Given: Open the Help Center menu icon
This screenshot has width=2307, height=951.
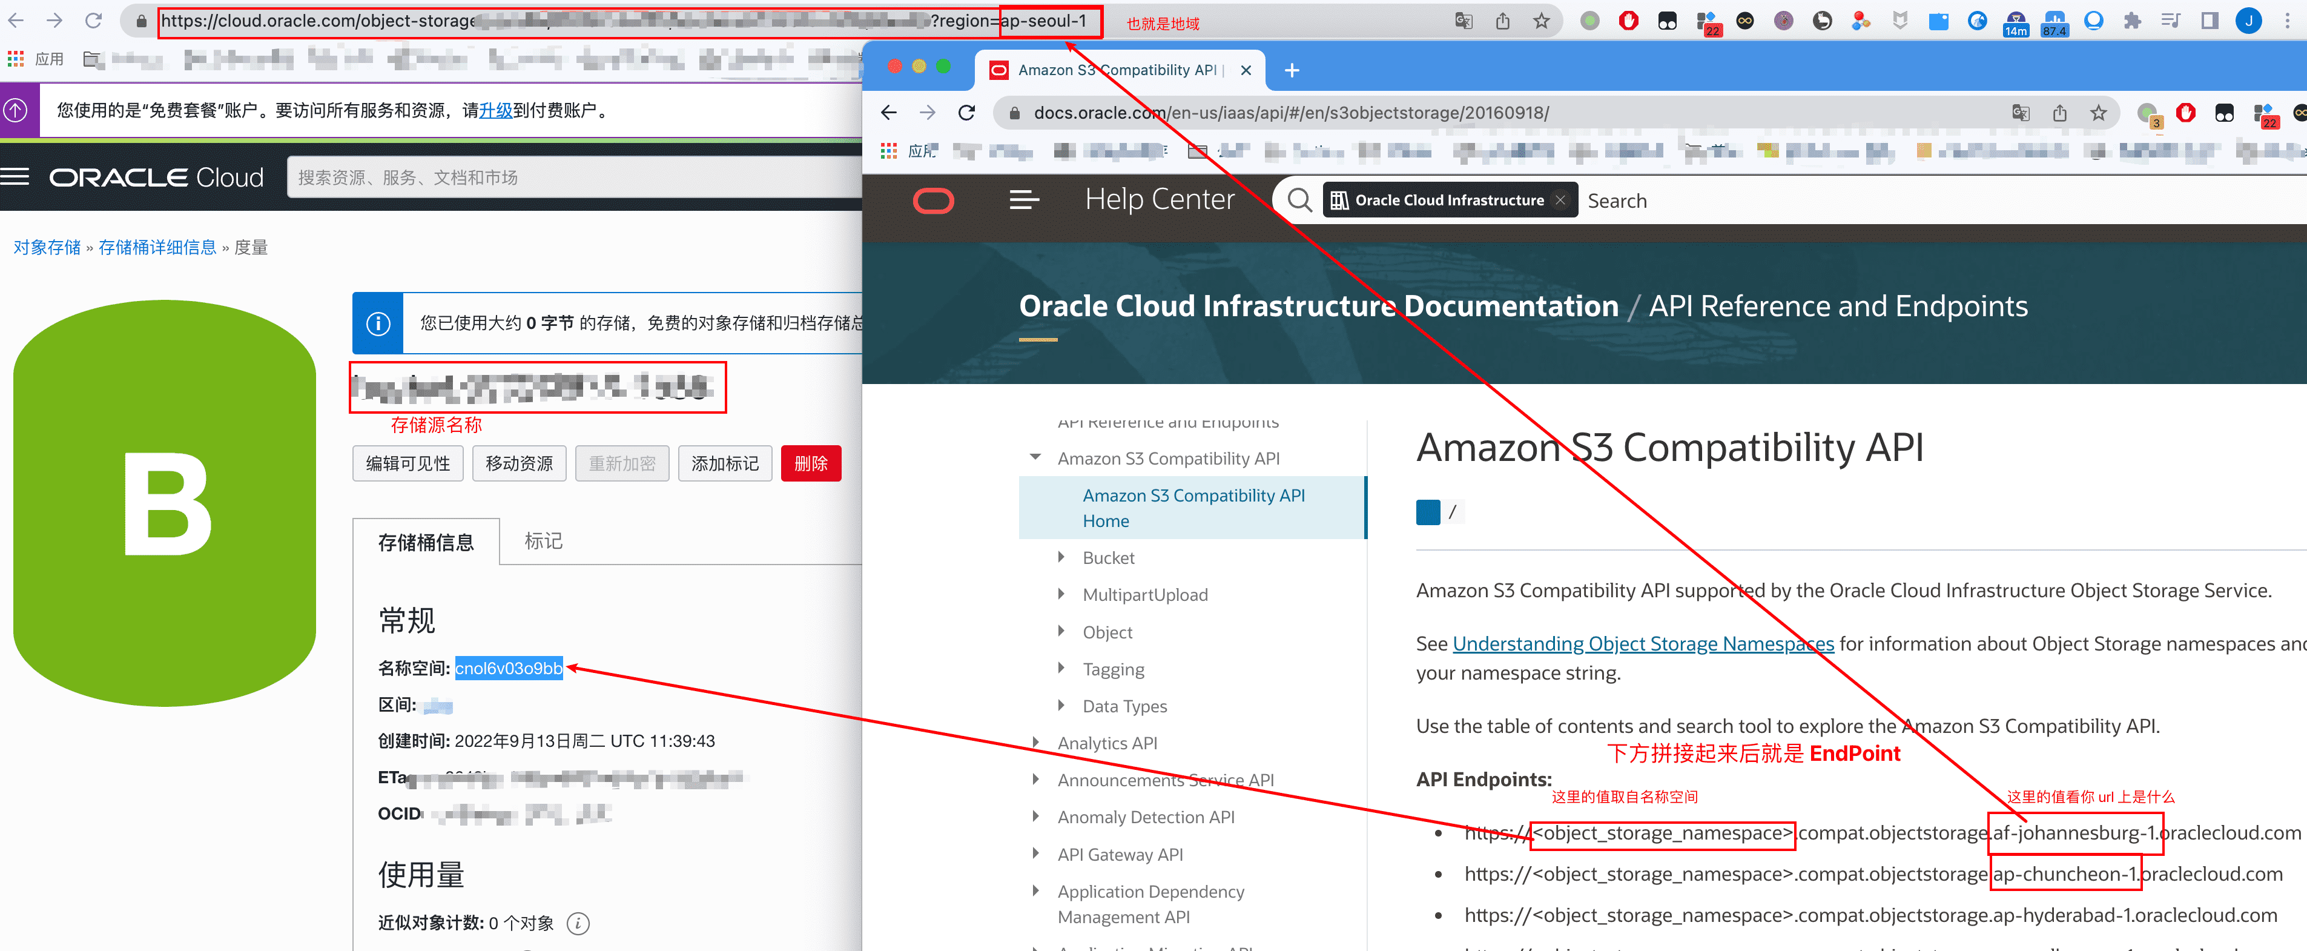Looking at the screenshot, I should coord(1024,200).
